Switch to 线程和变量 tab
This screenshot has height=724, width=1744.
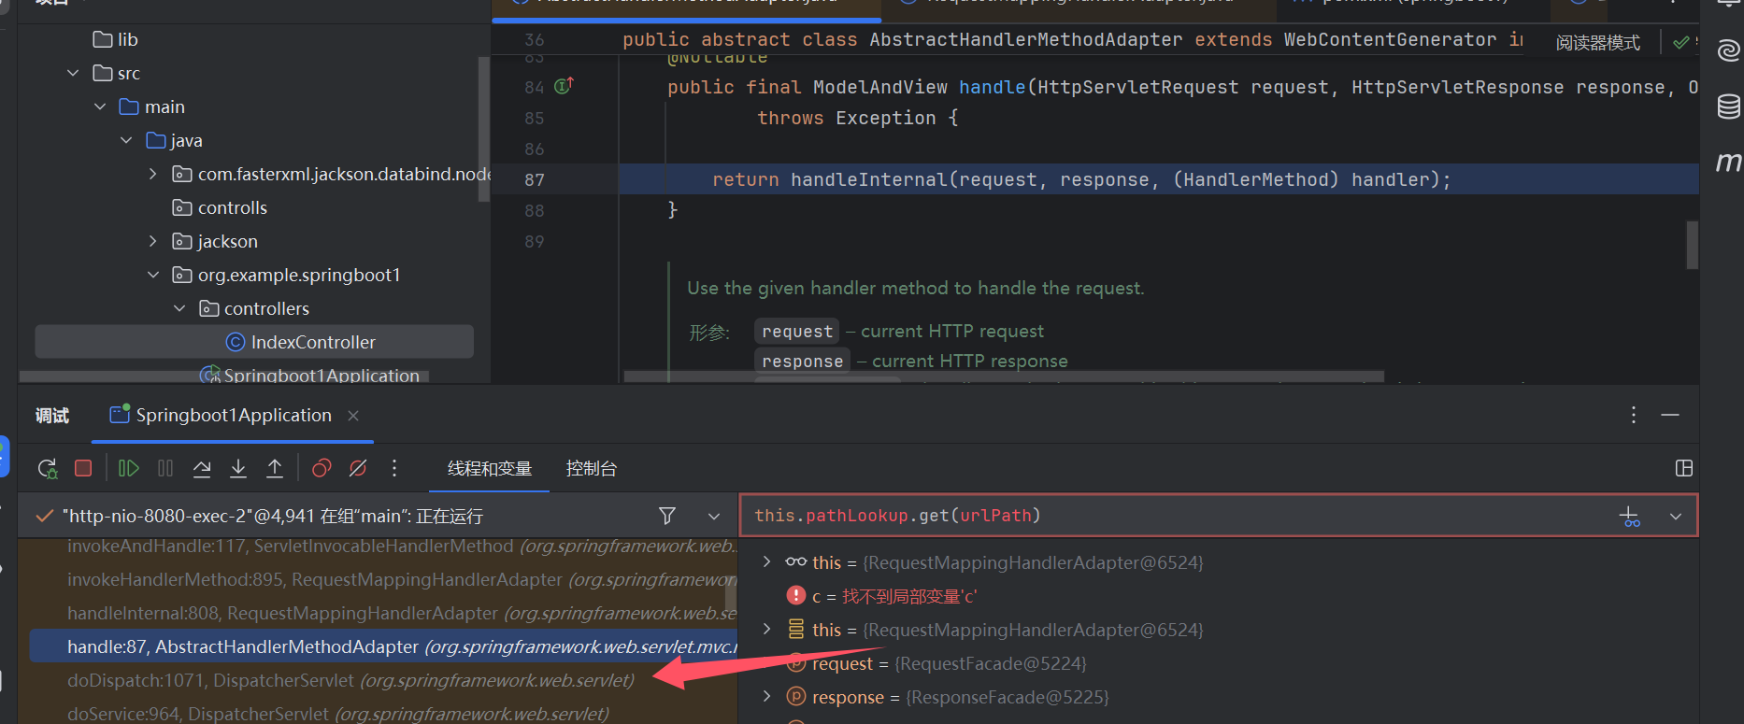pos(490,468)
